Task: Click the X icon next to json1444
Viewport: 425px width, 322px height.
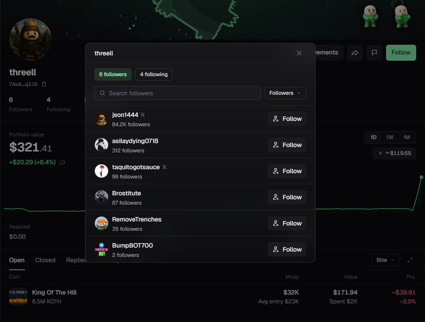Action: (x=143, y=115)
